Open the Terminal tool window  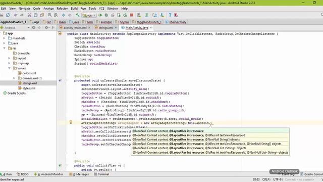point(101,174)
